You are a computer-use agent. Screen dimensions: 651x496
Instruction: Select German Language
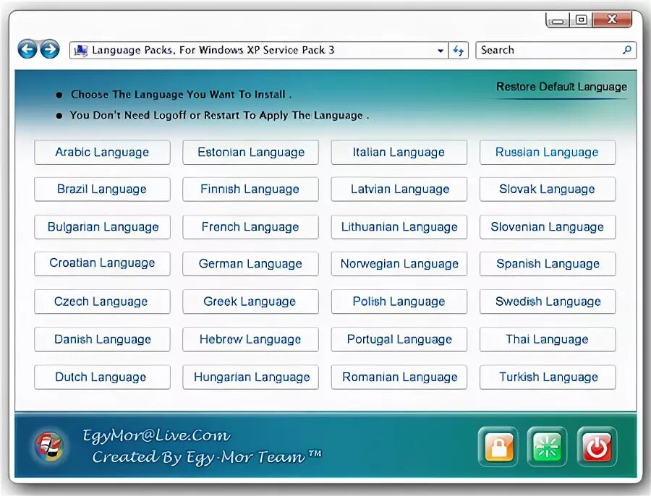click(x=251, y=264)
